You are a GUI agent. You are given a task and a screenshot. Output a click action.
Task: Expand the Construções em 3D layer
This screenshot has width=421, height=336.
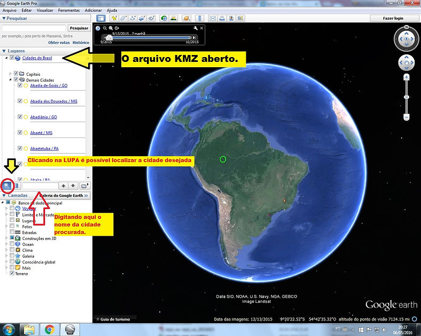click(6, 238)
